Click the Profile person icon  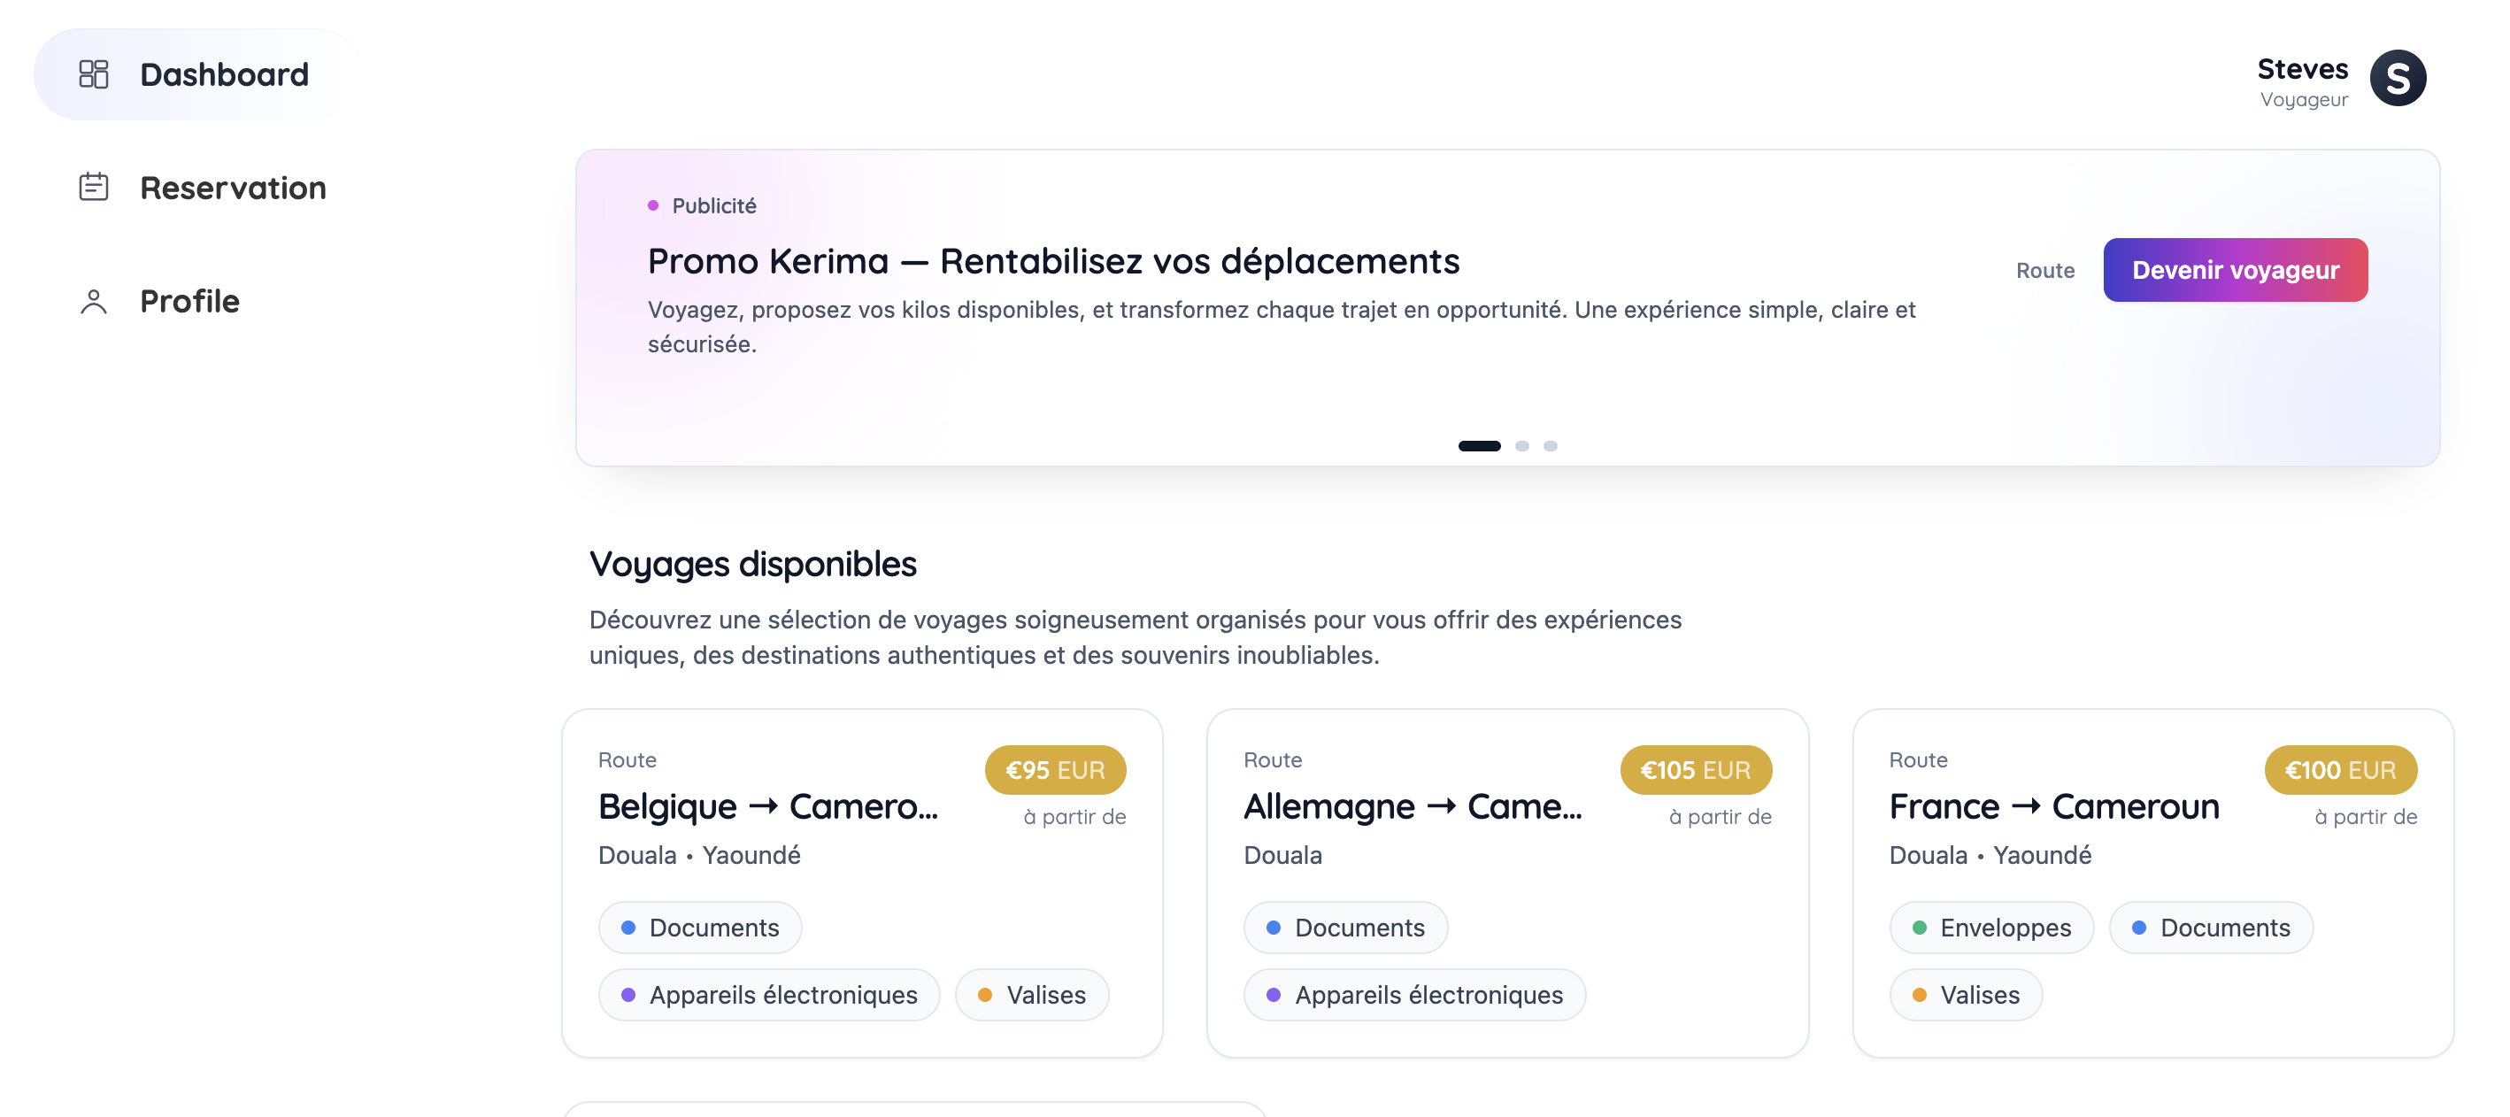click(x=94, y=301)
